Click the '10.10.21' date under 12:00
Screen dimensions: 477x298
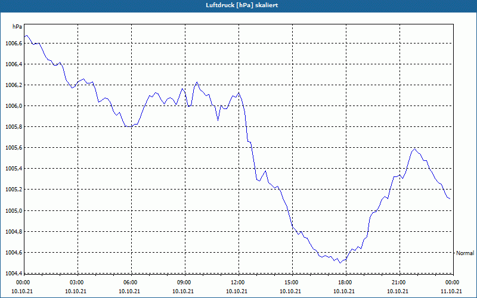tap(237, 291)
